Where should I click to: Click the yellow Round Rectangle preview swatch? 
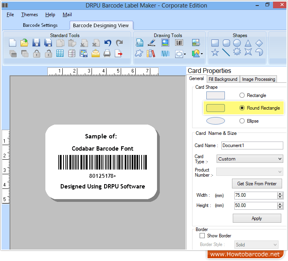(215, 108)
